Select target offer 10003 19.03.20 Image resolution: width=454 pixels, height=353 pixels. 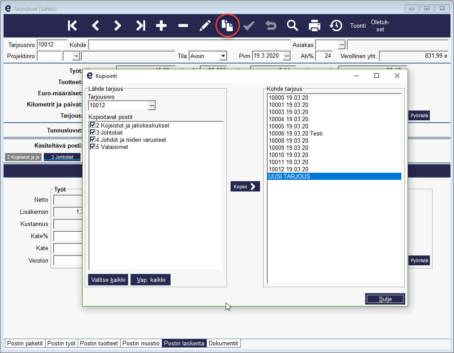334,112
